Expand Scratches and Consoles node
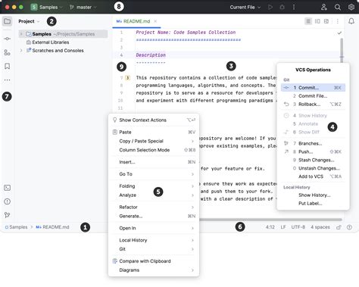Screen dimensions: 359x287 21,51
